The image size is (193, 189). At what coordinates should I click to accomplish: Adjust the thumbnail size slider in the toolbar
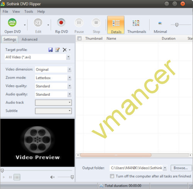[x=177, y=25]
